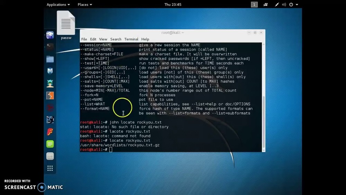Open Armitage icon in the dock
The width and height of the screenshot is (346, 195).
[50, 83]
